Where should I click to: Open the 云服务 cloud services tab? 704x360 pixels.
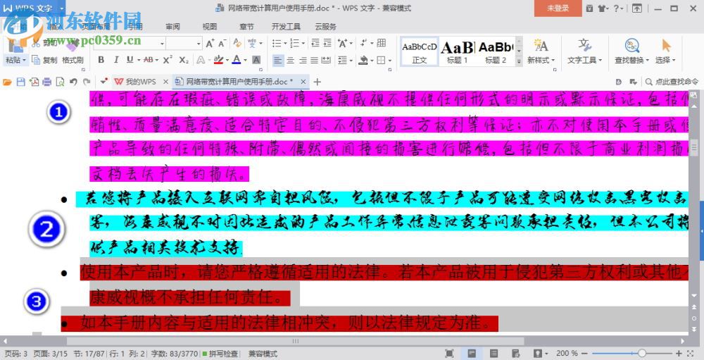(x=325, y=27)
